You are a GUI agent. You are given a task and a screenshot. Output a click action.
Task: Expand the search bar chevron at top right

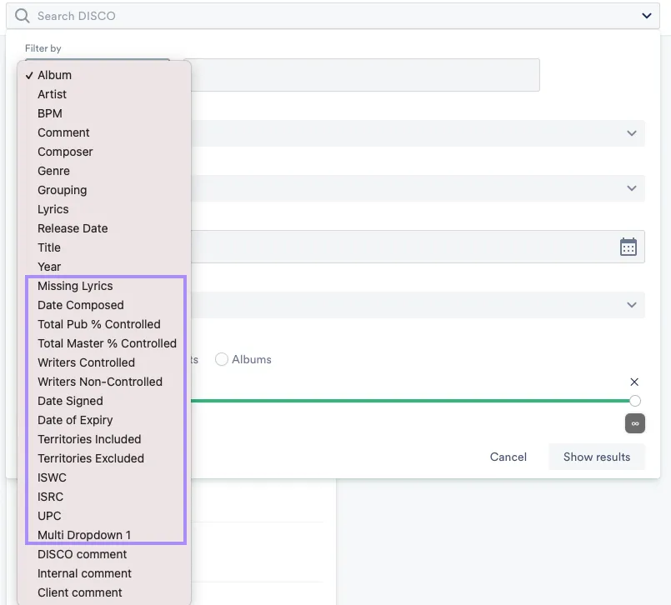(x=646, y=15)
